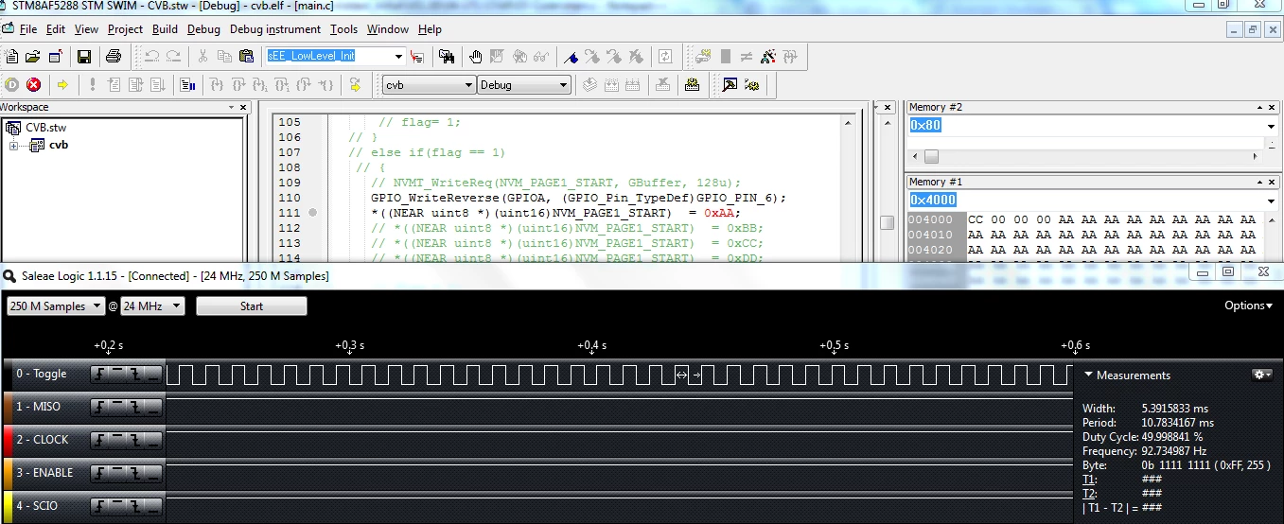Set high level trigger for 0 - Toggle
Screen dimensions: 1284x524
tap(119, 374)
